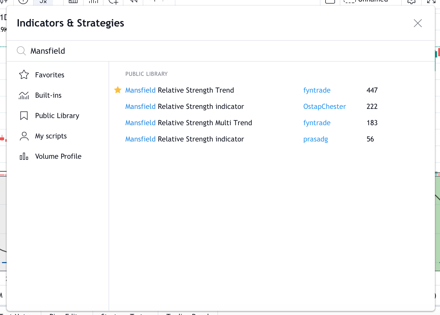Viewport: 440px width, 315px height.
Task: Open the My scripts person icon
Action: tap(24, 136)
